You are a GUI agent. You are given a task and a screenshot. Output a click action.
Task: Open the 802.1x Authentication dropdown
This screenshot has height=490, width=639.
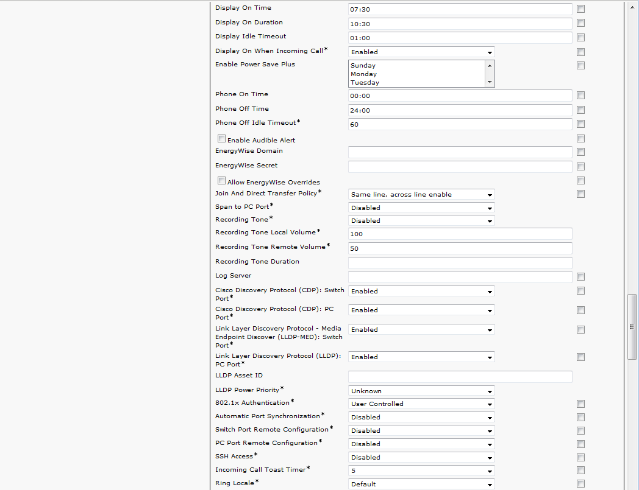421,404
